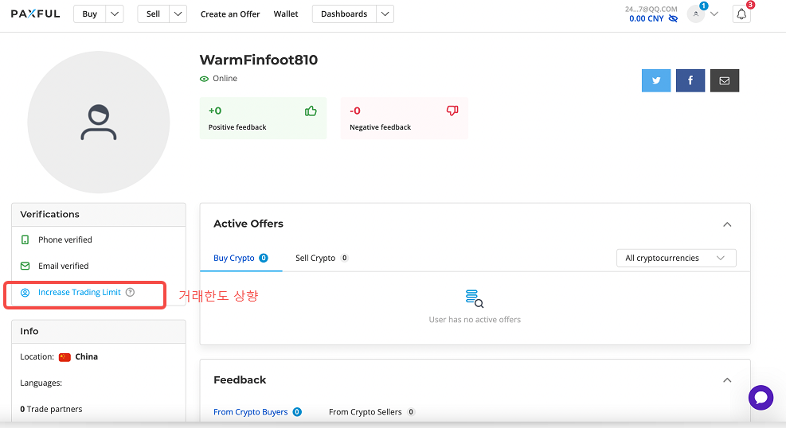This screenshot has height=428, width=786.
Task: Click the large profile avatar image
Action: click(x=99, y=123)
